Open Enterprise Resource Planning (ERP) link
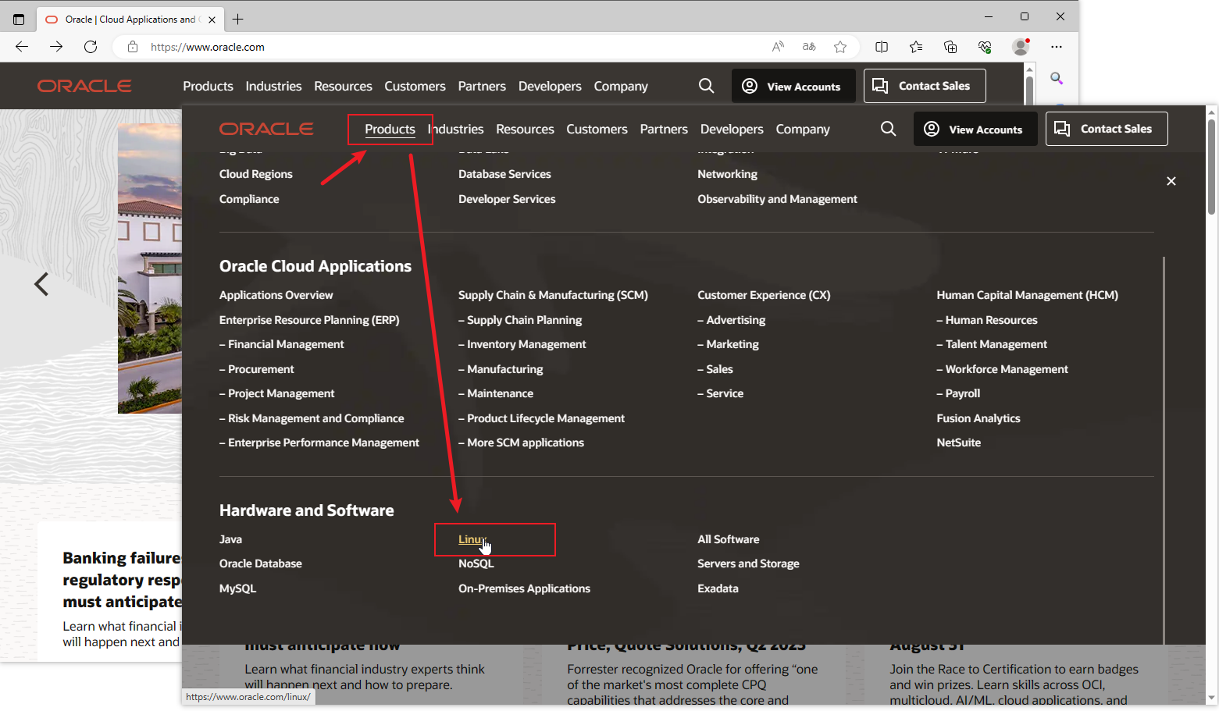 coord(309,320)
